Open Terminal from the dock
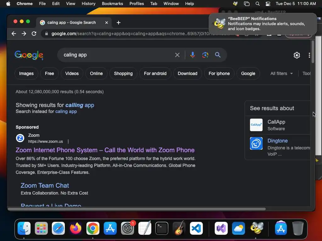The height and width of the screenshot is (241, 322). pyautogui.click(x=162, y=228)
